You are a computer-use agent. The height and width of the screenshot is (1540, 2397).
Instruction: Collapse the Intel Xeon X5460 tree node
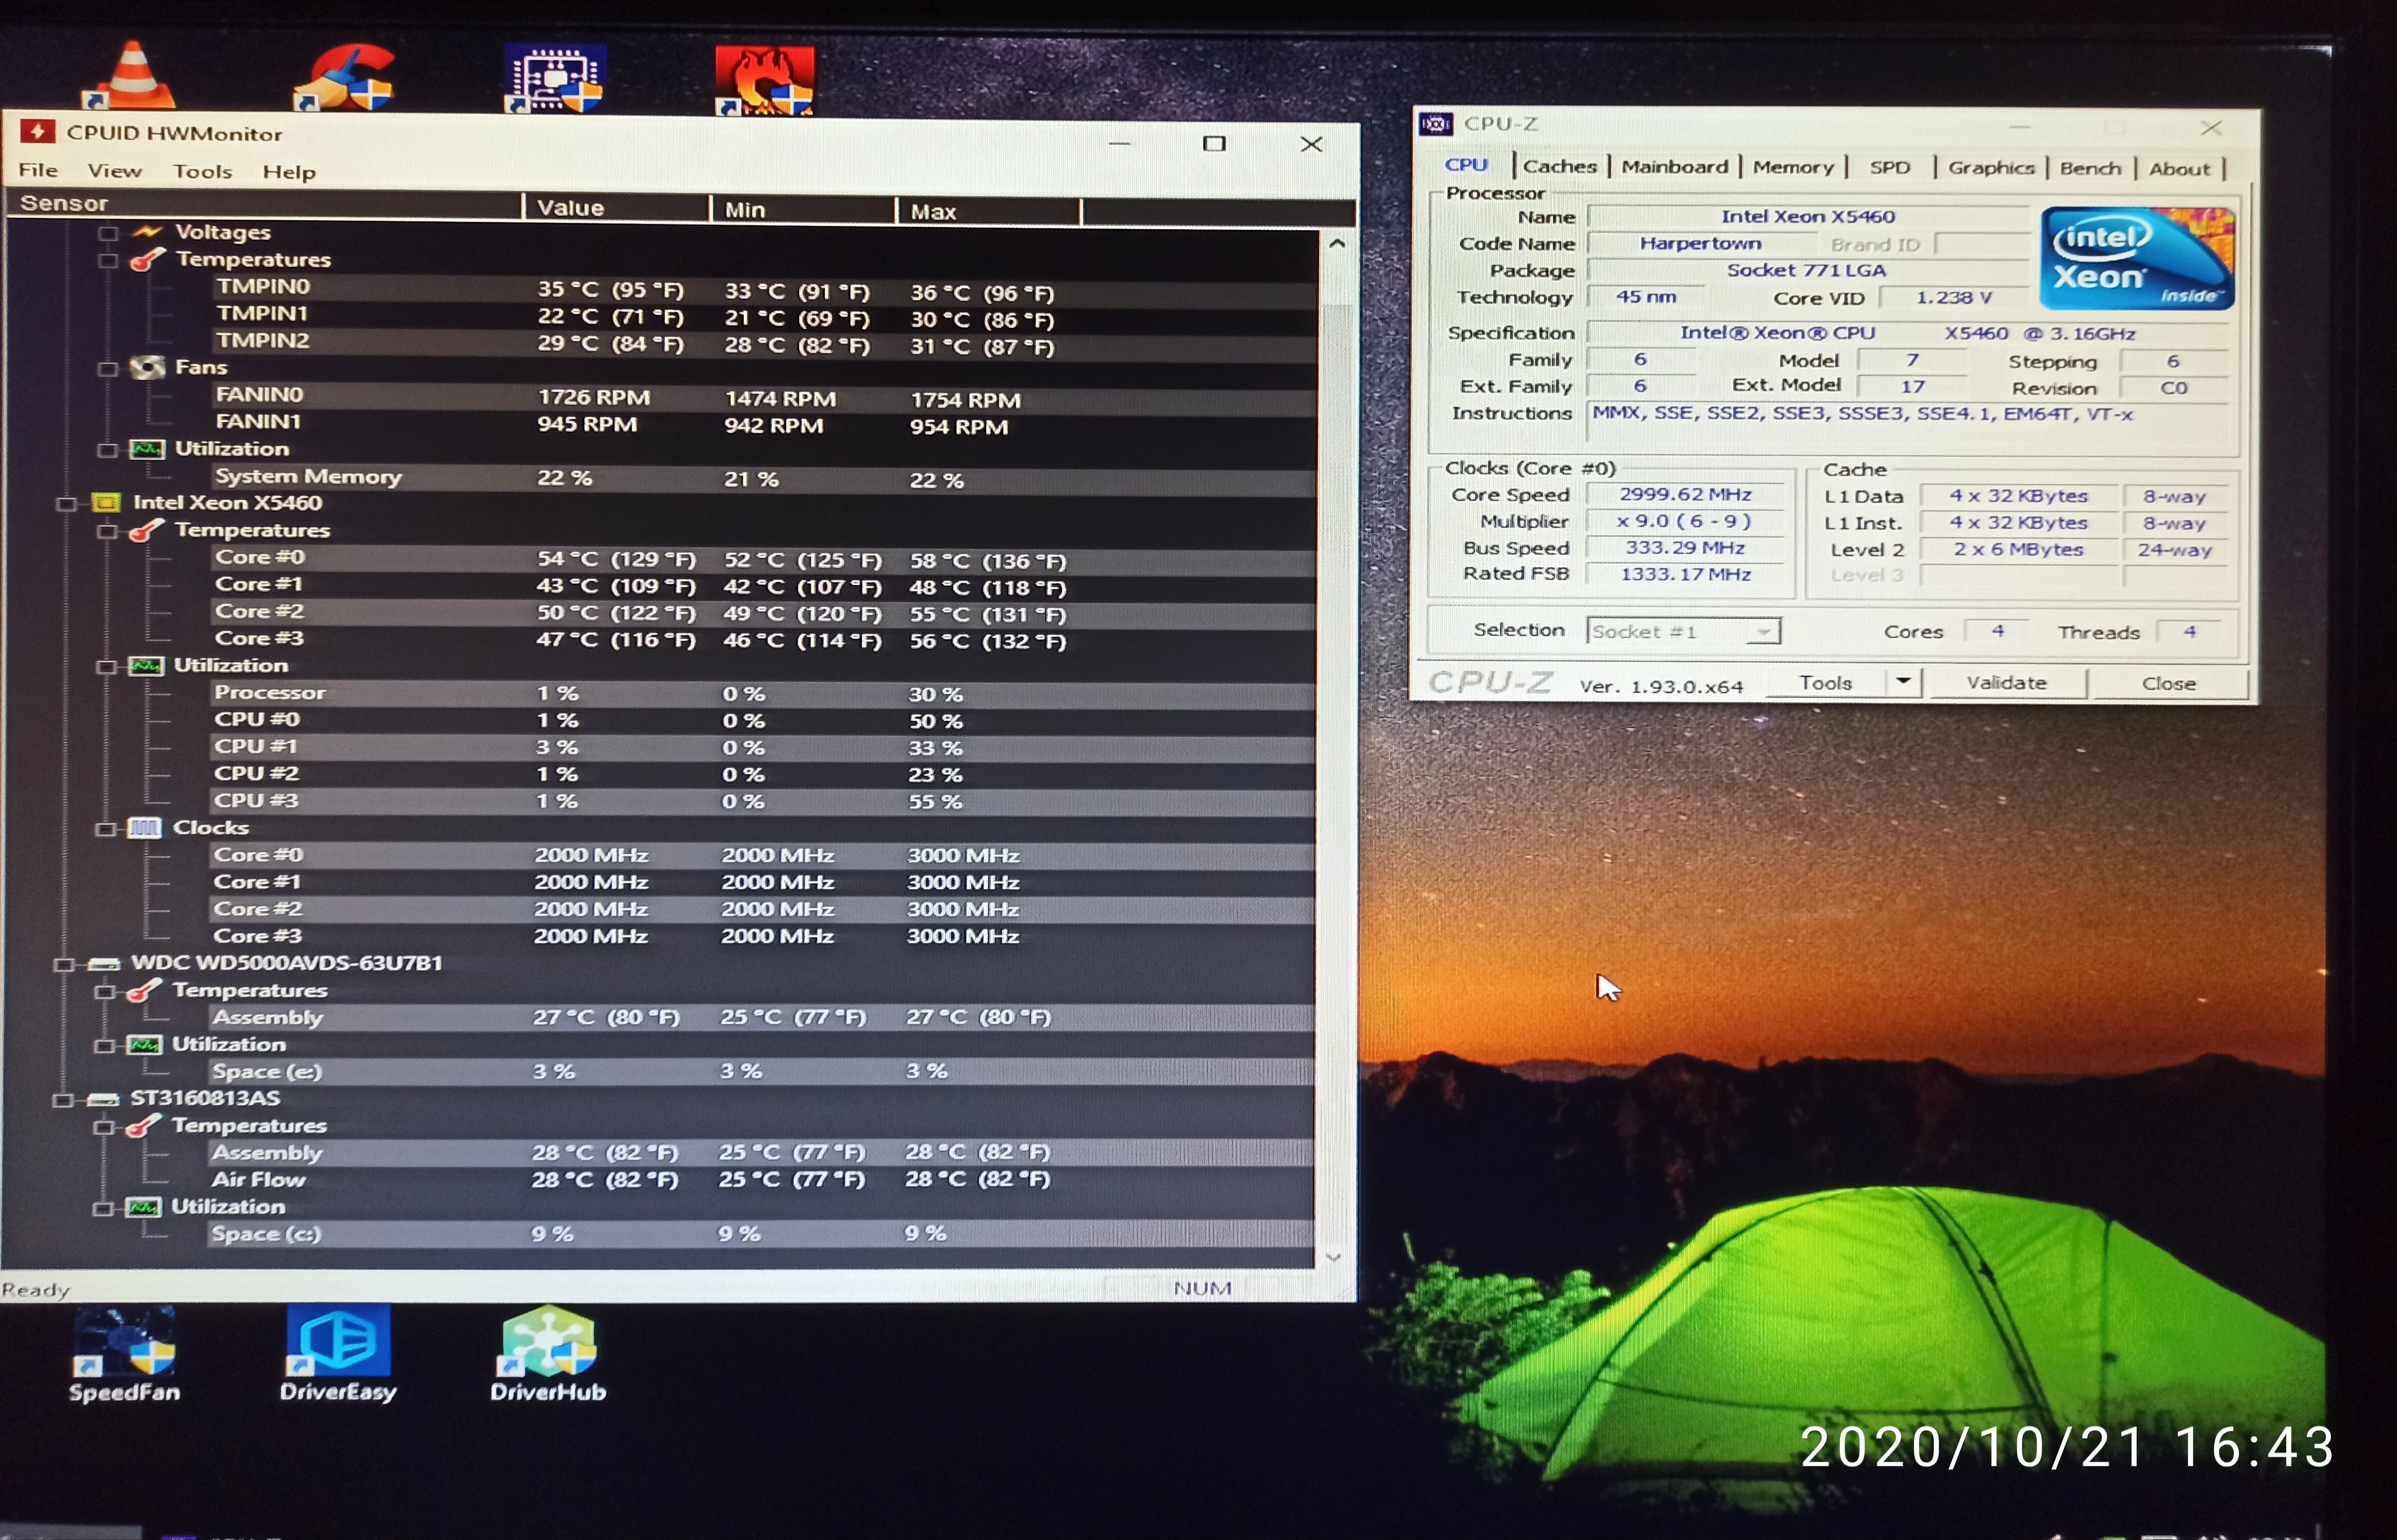66,503
